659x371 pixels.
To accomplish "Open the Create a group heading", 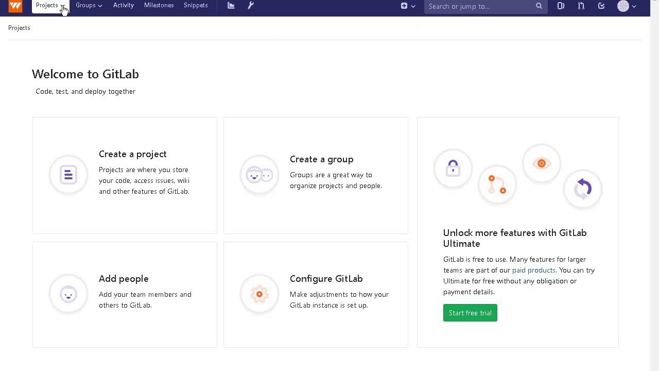I will [322, 159].
